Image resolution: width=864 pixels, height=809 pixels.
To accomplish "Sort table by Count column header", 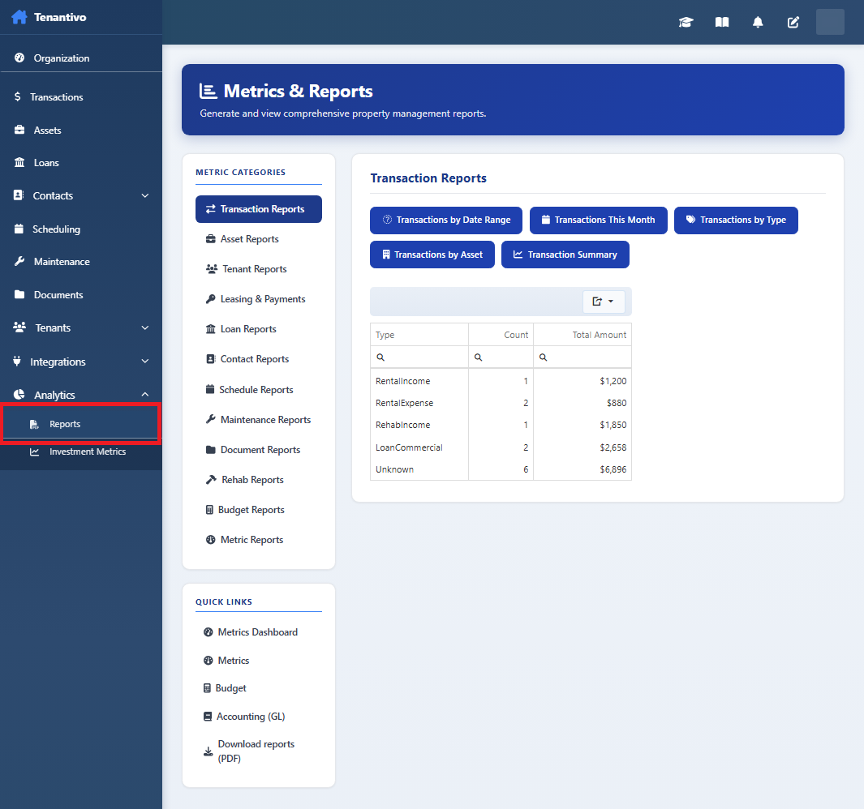I will pyautogui.click(x=501, y=335).
